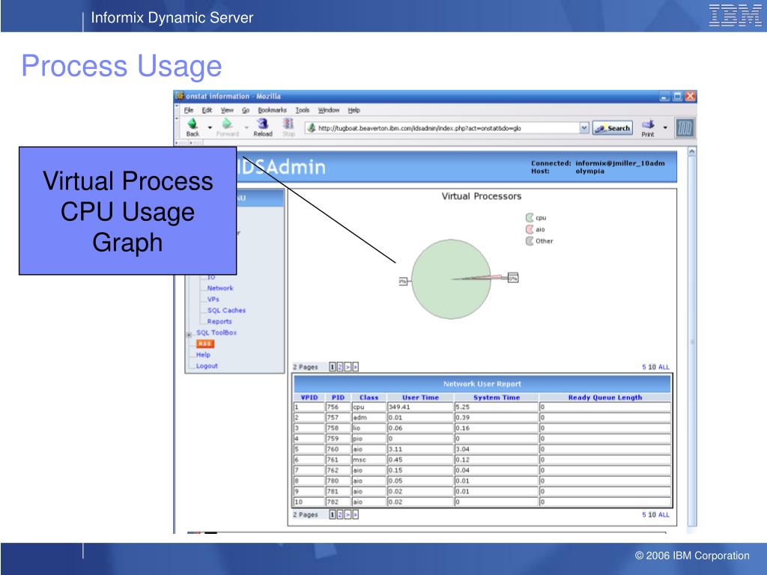The width and height of the screenshot is (767, 575).
Task: Open the File menu
Action: [189, 110]
